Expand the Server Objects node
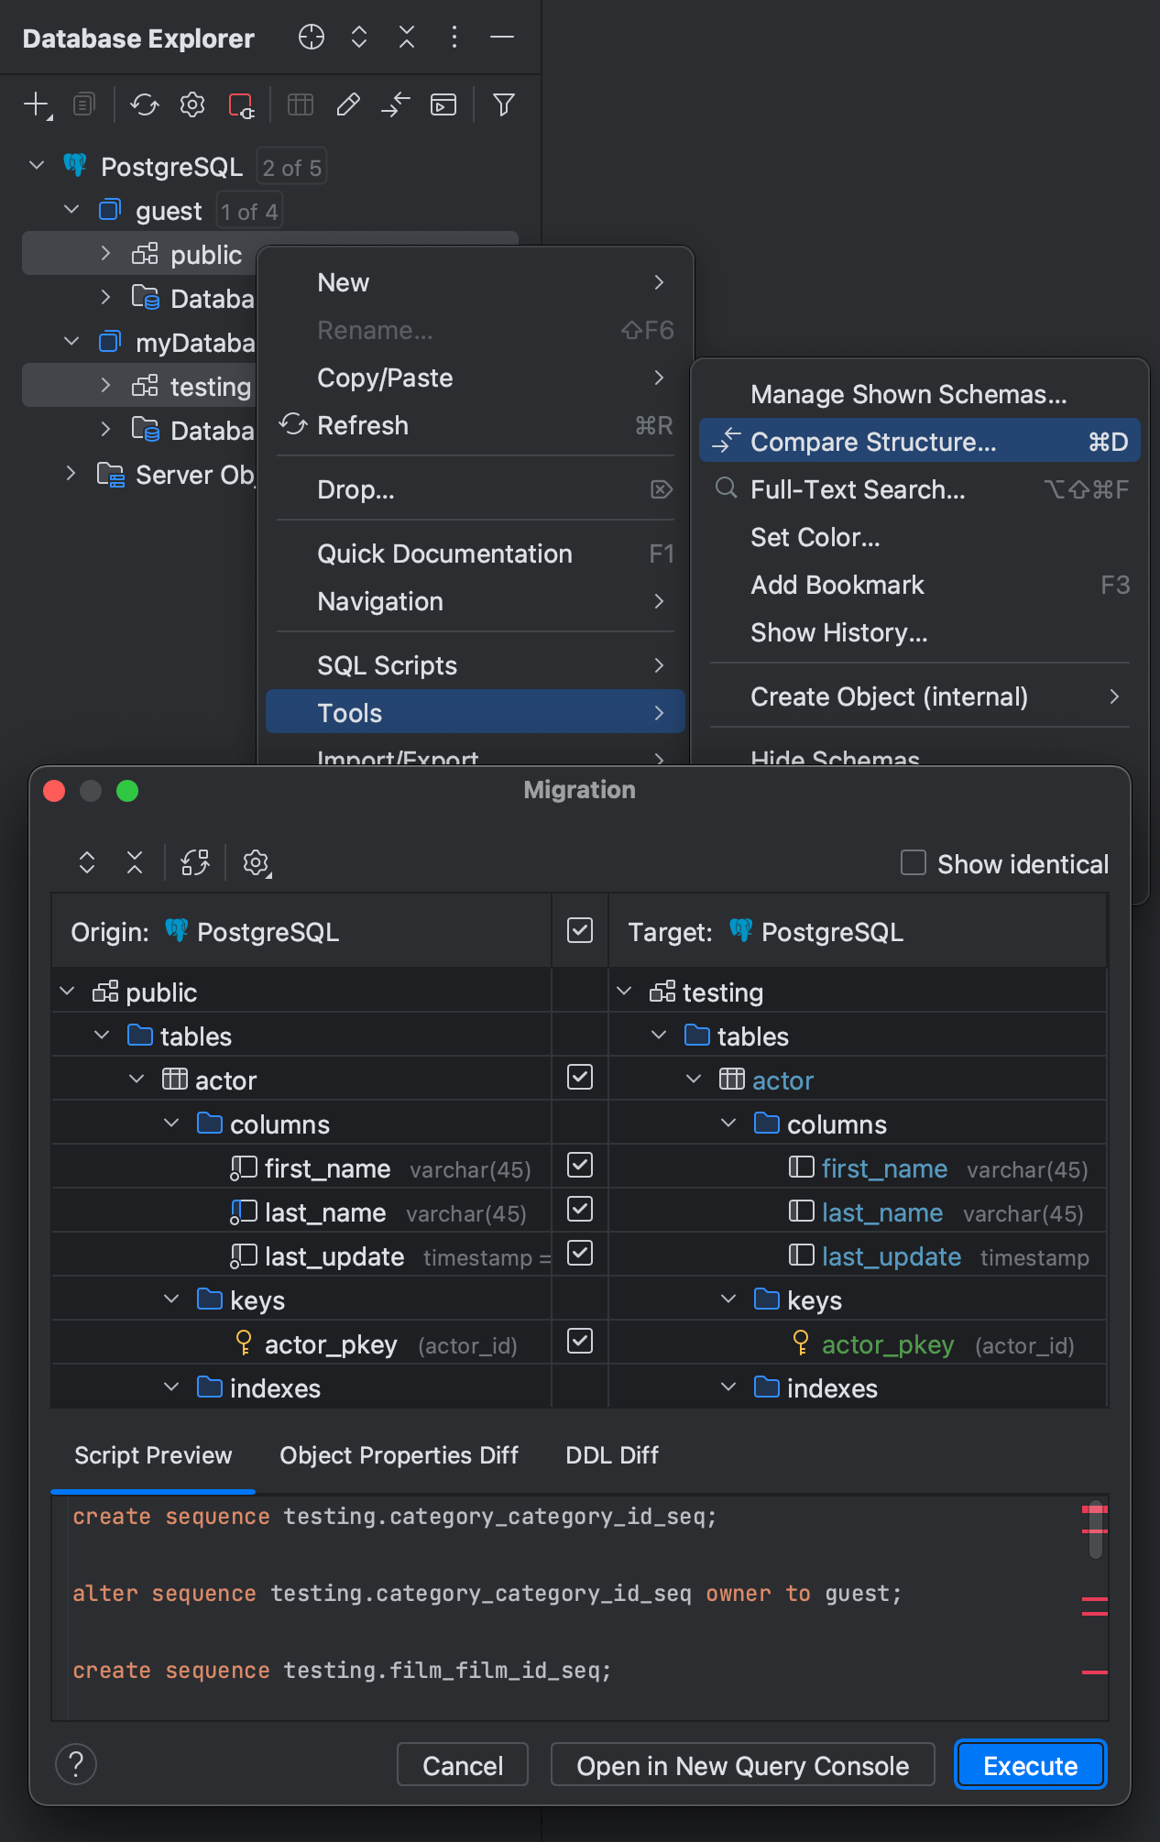 click(71, 474)
